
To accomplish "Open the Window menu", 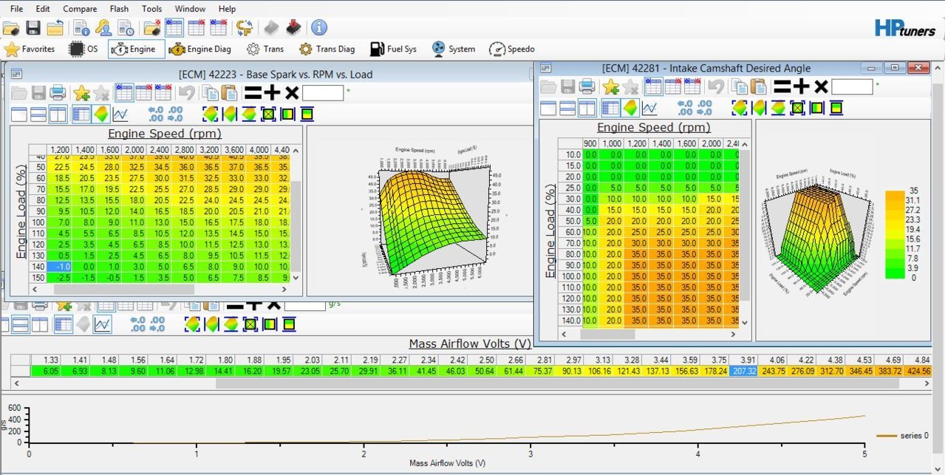I will pyautogui.click(x=190, y=9).
